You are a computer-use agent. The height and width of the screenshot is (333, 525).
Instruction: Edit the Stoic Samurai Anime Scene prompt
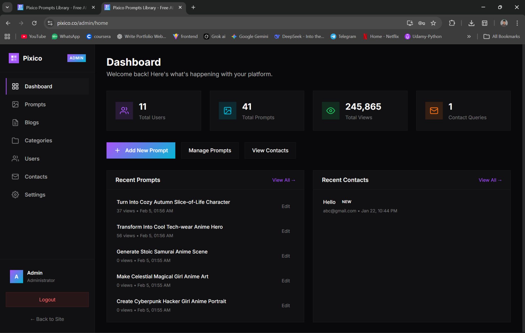tap(286, 256)
